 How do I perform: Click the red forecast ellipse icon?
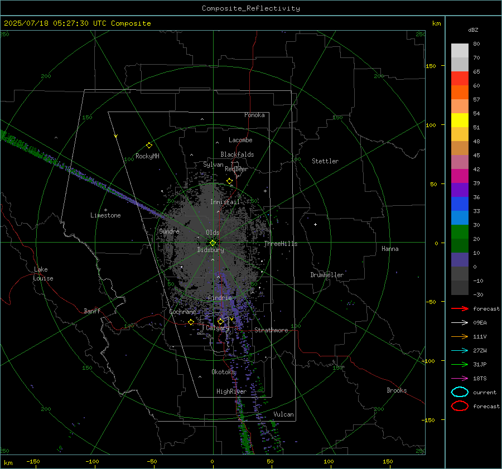460,406
